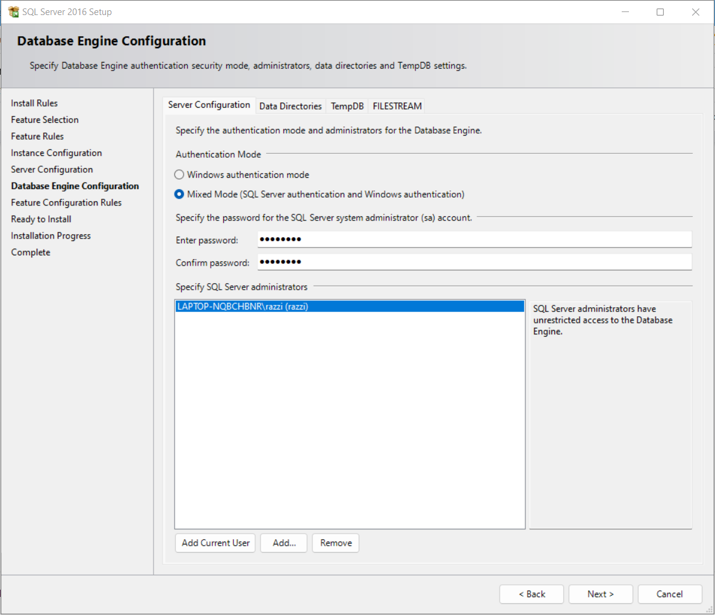Cancel the SQL Server setup
Screen dimensions: 715x615
coord(669,594)
